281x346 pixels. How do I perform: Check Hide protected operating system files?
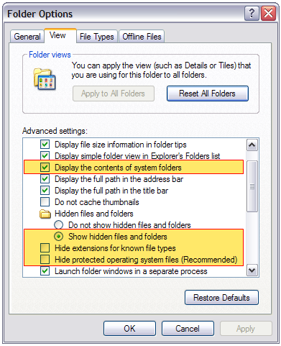click(45, 260)
